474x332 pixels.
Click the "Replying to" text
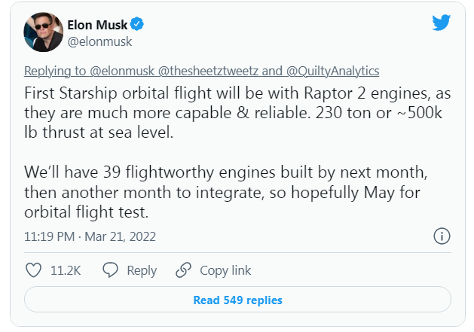click(x=54, y=72)
